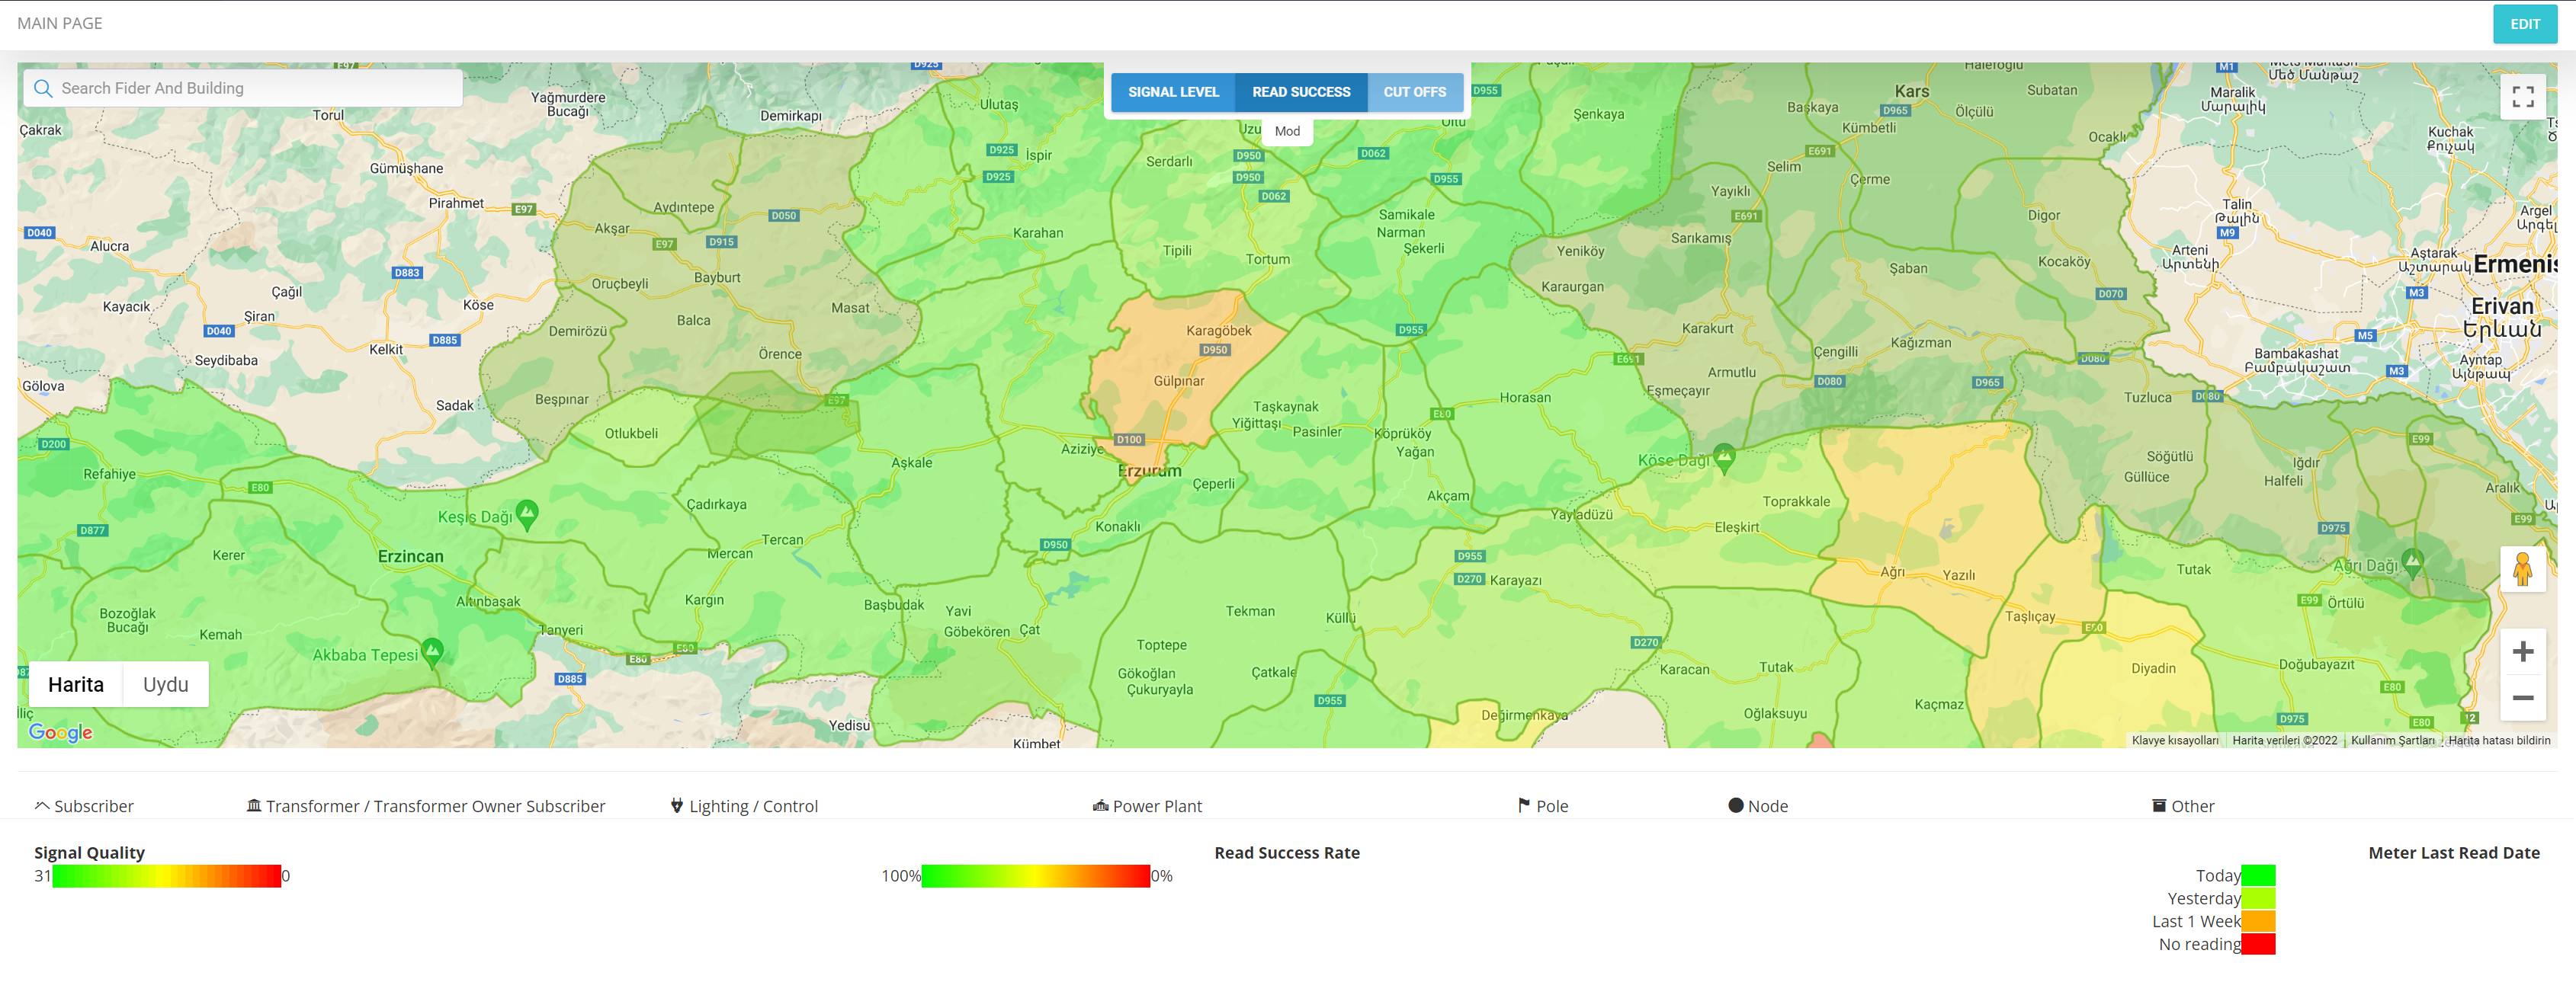Click the Akbaba Tepesi mountain marker
Viewport: 2576px width, 995px height.
coord(432,651)
